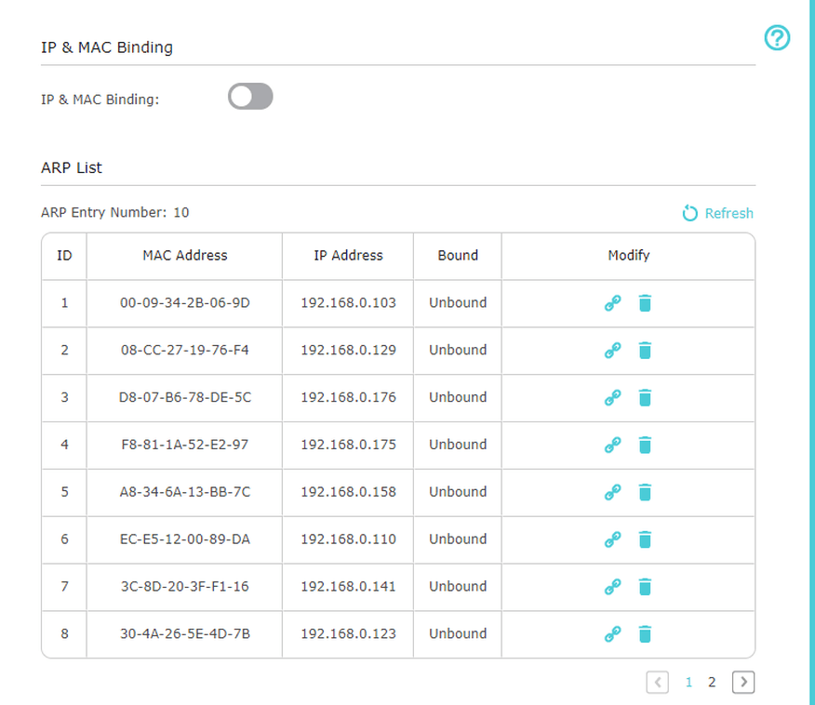The image size is (815, 705).
Task: Go to the next page arrow
Action: (x=743, y=682)
